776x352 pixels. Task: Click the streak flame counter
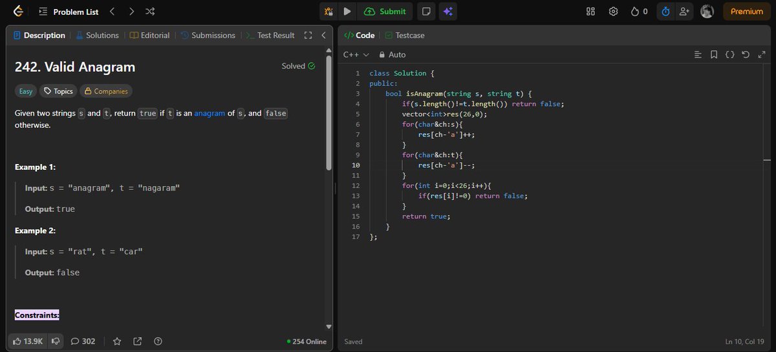639,12
